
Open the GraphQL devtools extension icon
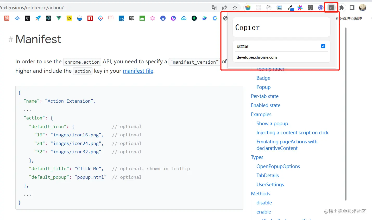(x=310, y=8)
